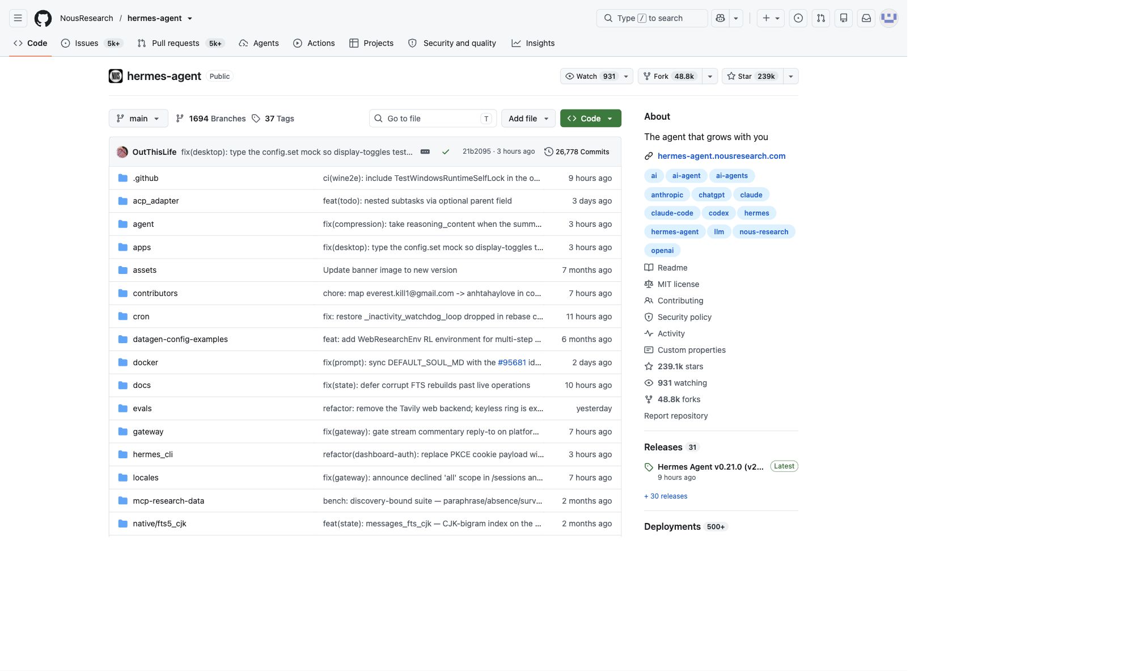Star the hermes-agent repository
This screenshot has width=1134, height=671.
pyautogui.click(x=752, y=76)
